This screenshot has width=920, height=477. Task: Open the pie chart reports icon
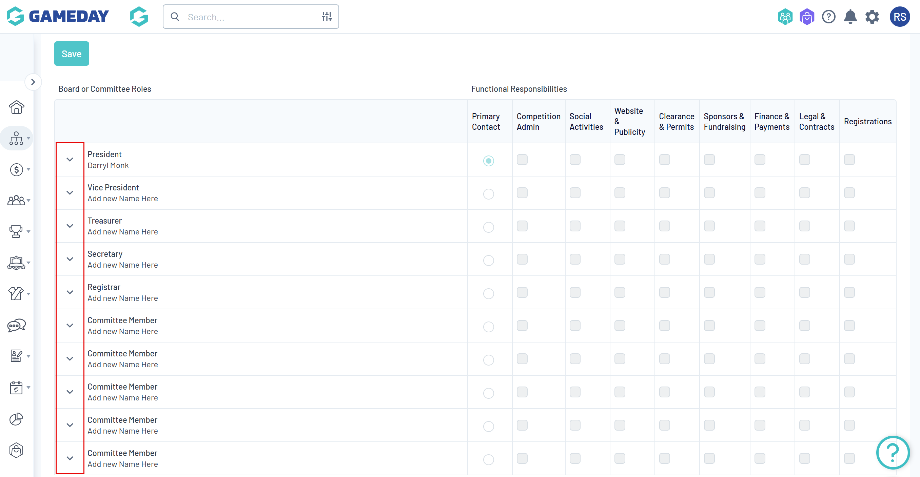[16, 419]
